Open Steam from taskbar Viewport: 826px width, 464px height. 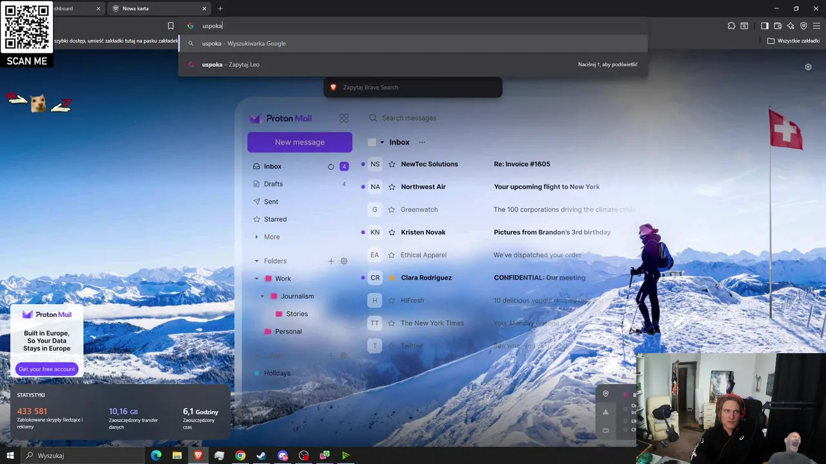pyautogui.click(x=261, y=456)
